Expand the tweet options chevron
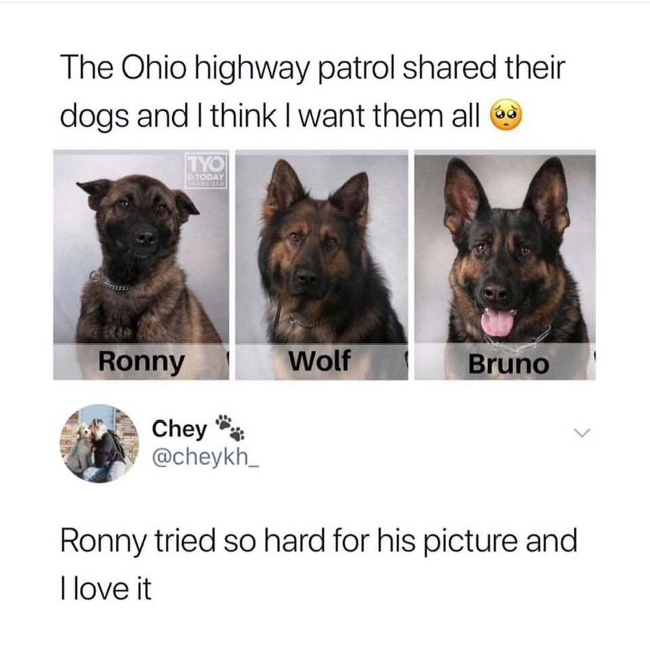Image resolution: width=650 pixels, height=650 pixels. click(582, 433)
